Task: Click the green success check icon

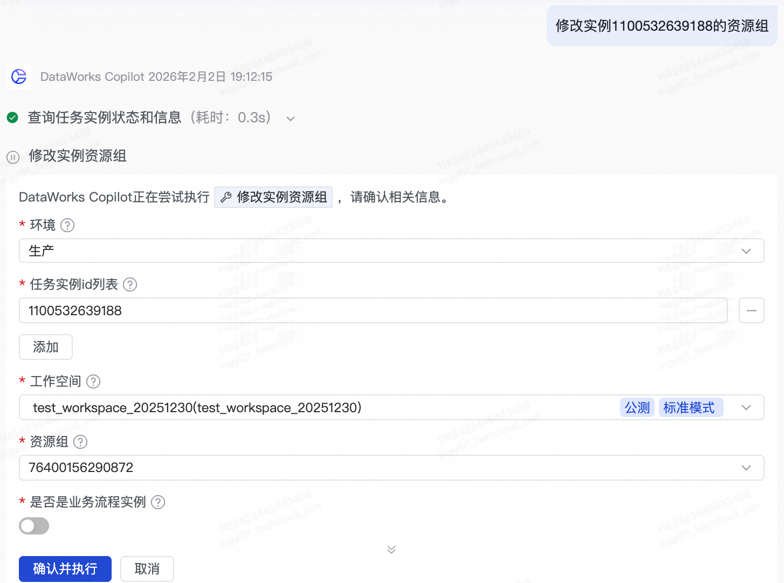Action: click(x=12, y=117)
